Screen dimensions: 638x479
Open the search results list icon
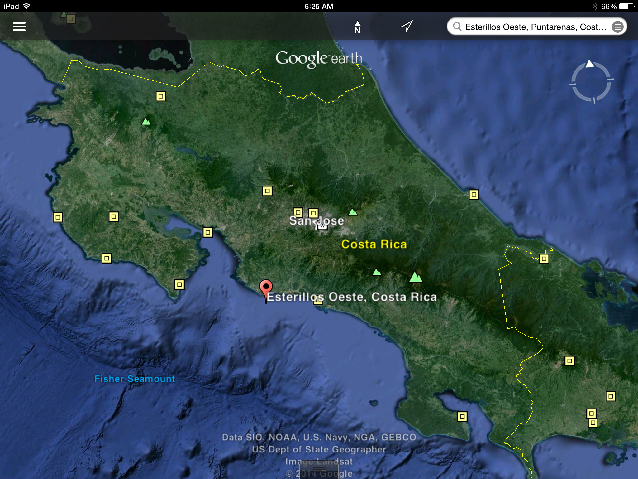point(617,27)
